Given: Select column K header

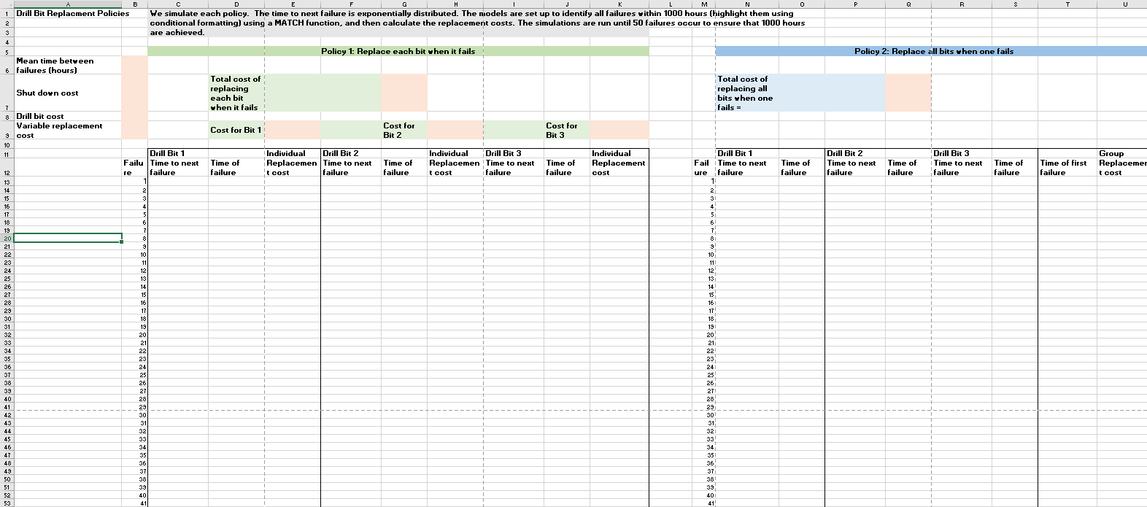Looking at the screenshot, I should click(x=619, y=4).
